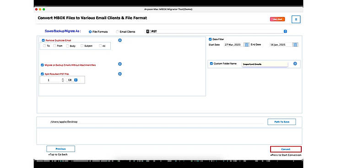
Task: Toggle the Subject duplicate criterion
Action: [x=82, y=46]
